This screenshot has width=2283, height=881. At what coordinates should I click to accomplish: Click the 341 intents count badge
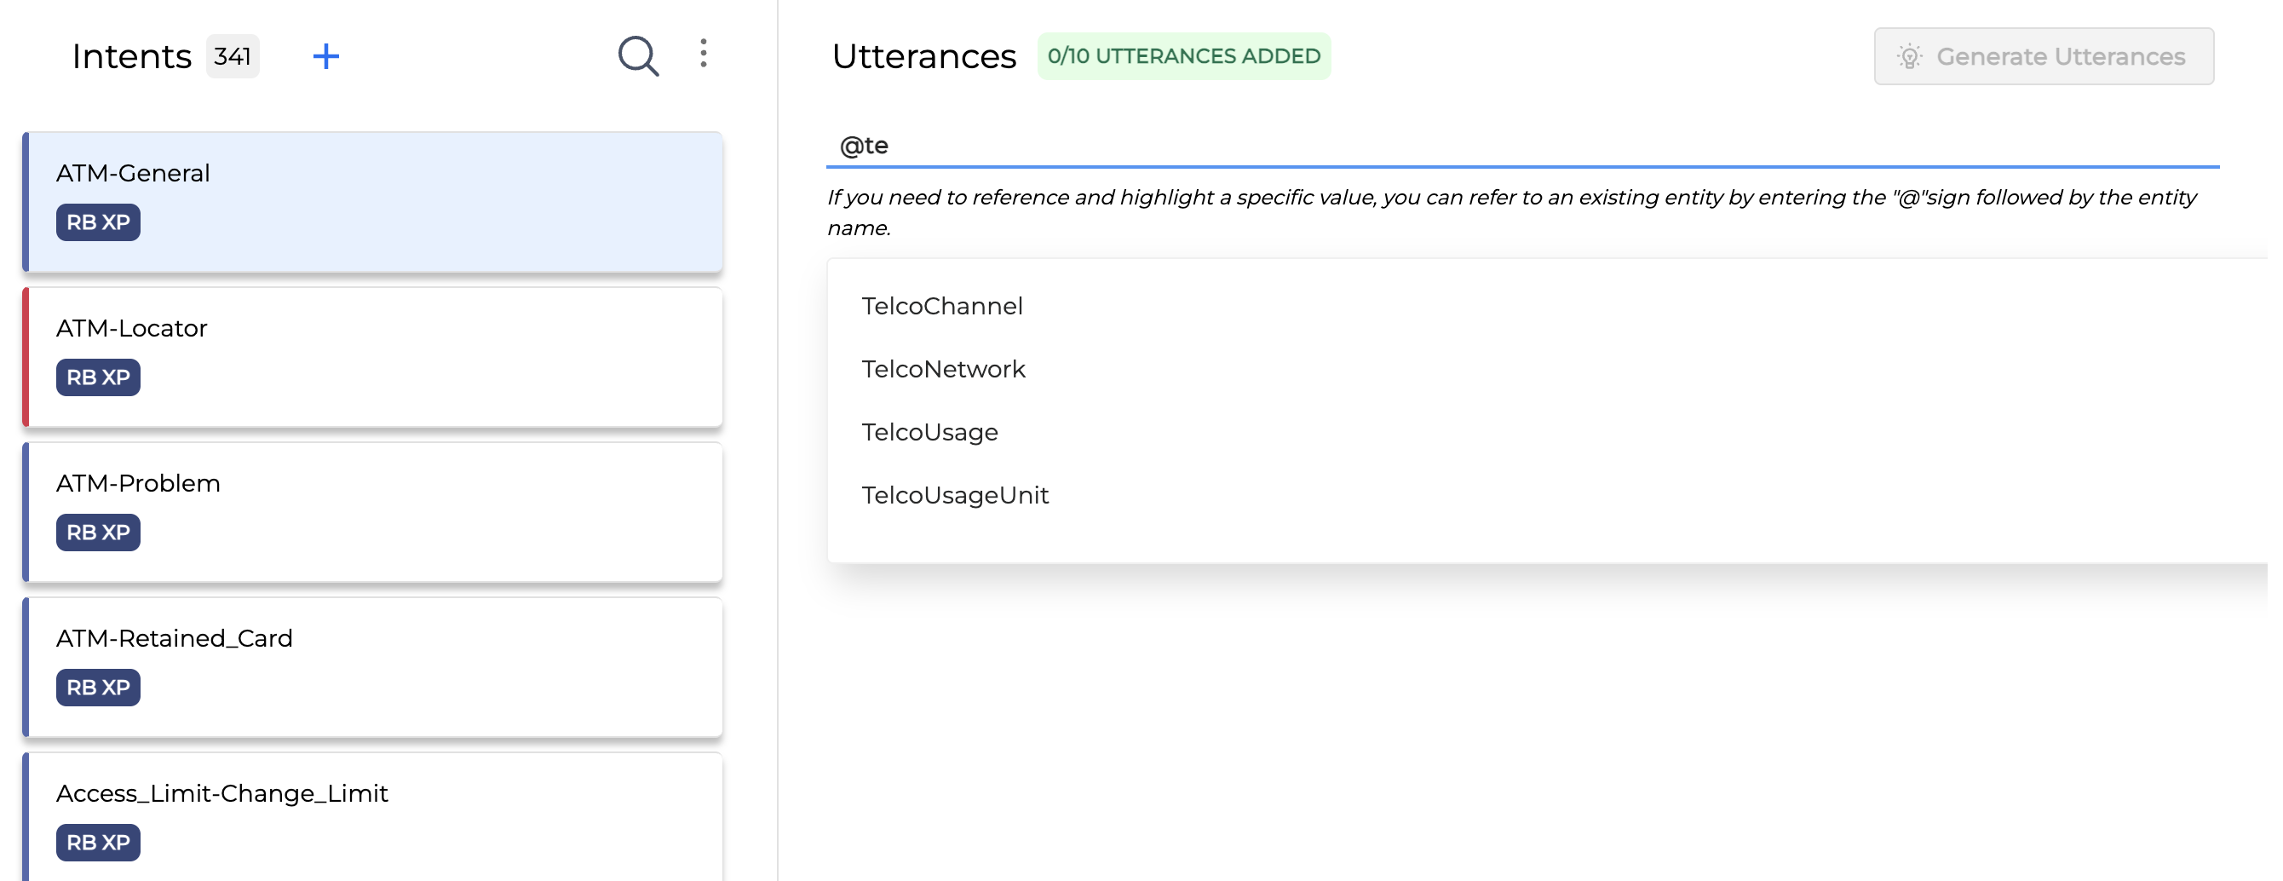233,57
